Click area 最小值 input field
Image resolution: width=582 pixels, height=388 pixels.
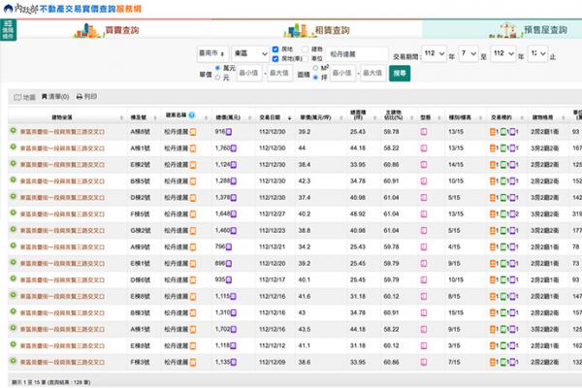(342, 73)
